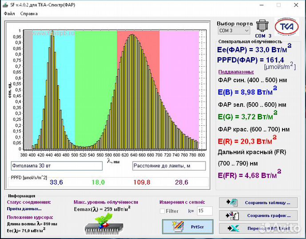Open the Справка menu

[29, 14]
